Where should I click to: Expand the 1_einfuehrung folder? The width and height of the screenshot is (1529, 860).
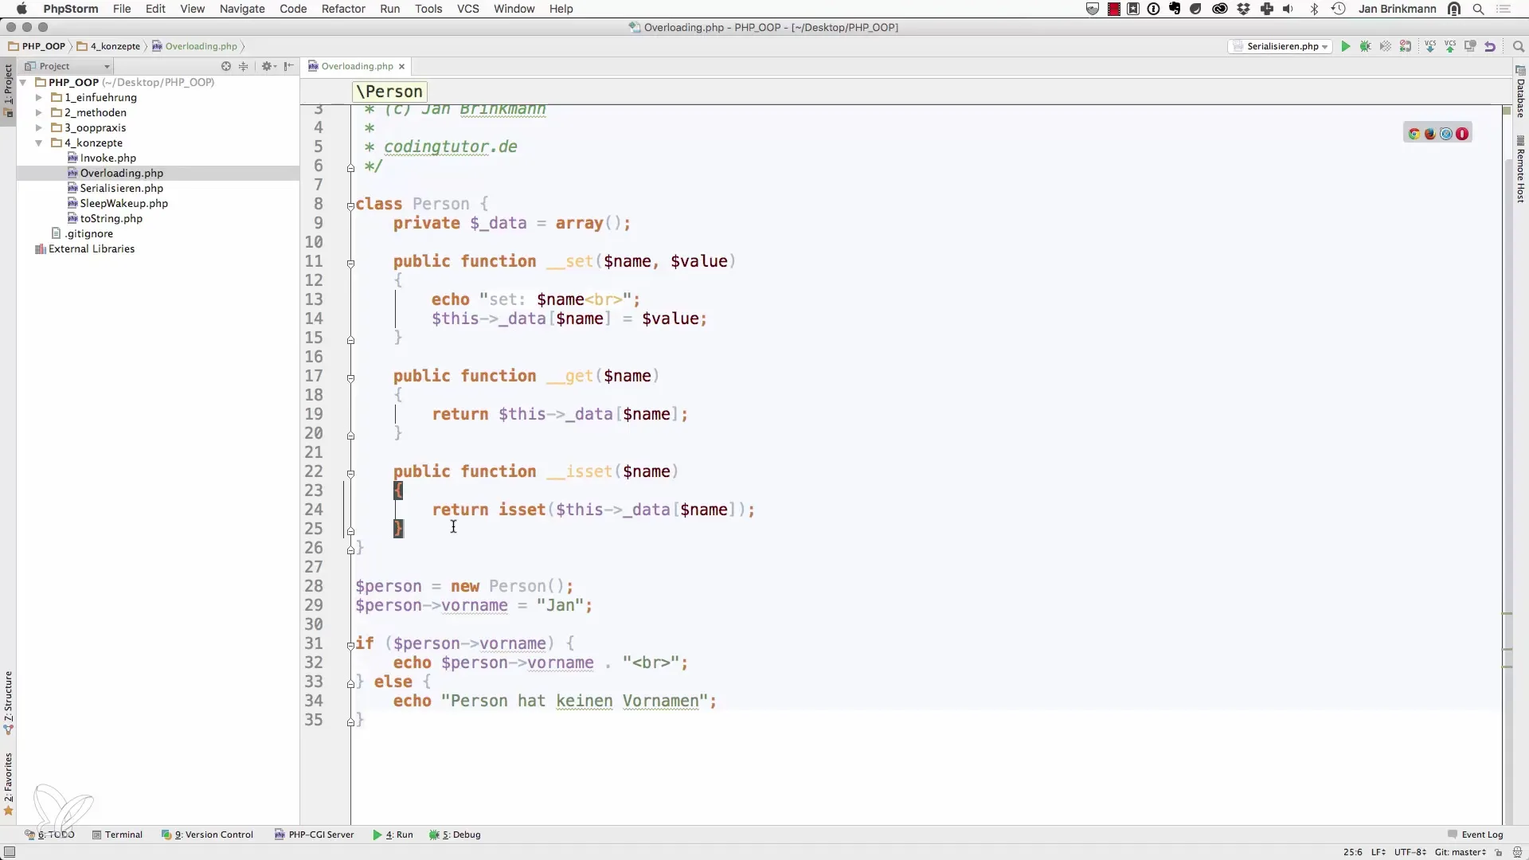[39, 97]
